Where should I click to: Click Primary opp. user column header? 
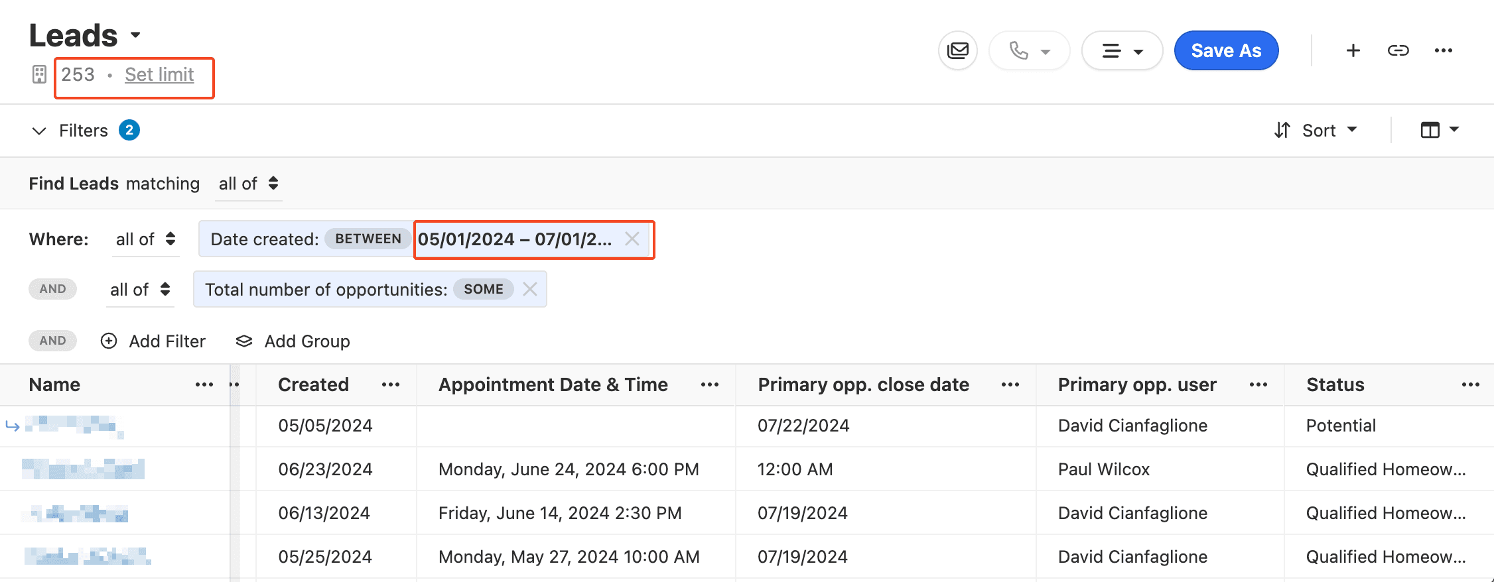point(1137,385)
